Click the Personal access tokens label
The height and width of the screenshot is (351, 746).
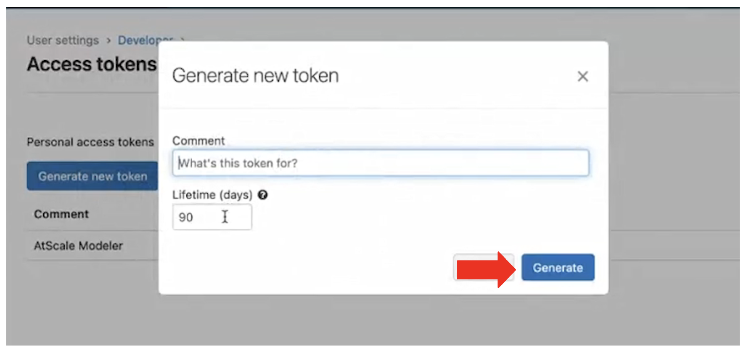90,142
